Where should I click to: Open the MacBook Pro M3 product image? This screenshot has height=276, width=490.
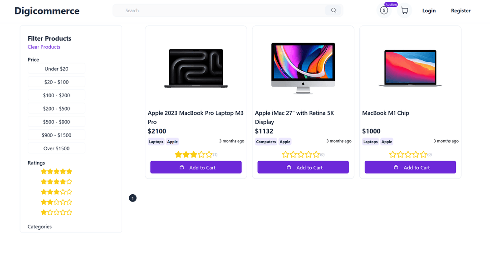pyautogui.click(x=196, y=68)
